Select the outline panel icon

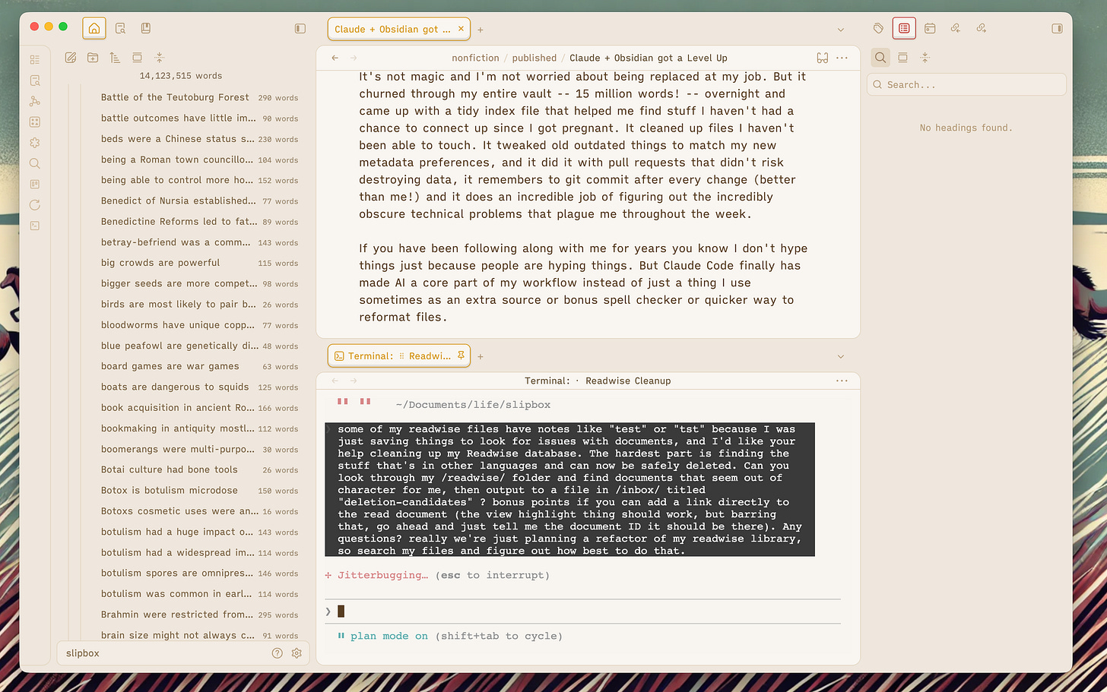[x=904, y=28]
